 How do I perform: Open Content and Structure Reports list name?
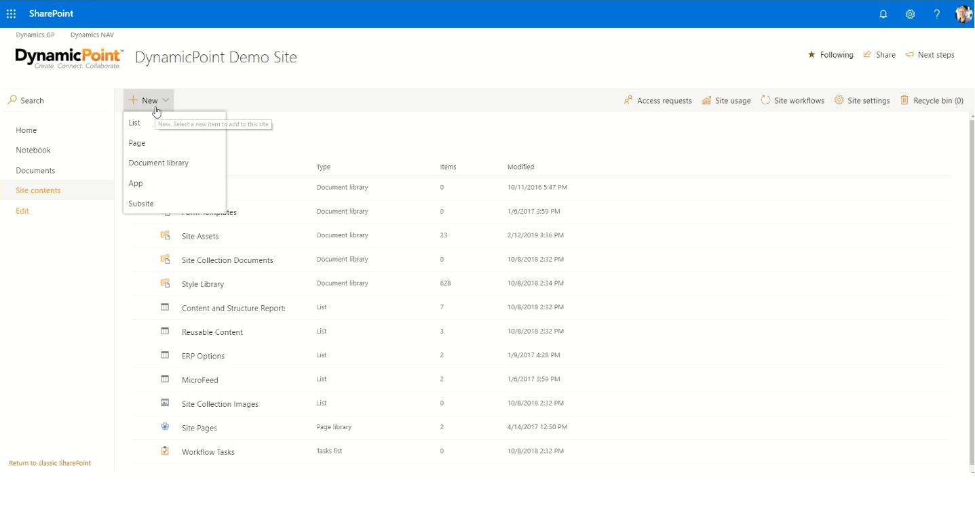[x=233, y=308]
